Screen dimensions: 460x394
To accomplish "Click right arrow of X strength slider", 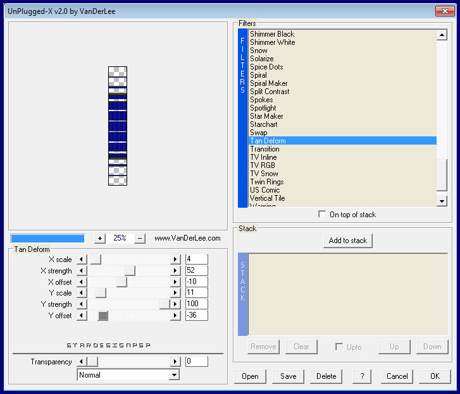I will click(175, 270).
